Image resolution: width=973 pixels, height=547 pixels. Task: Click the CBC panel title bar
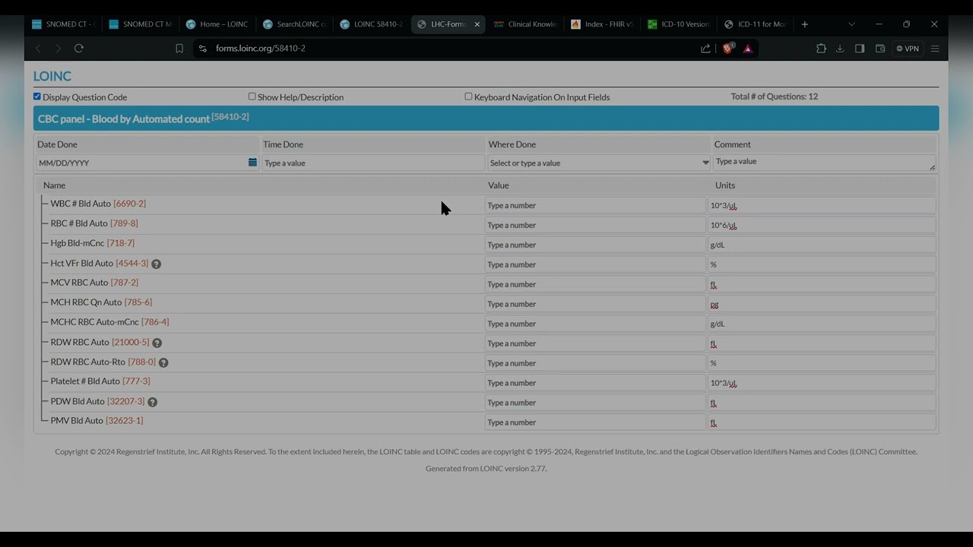[x=486, y=119]
